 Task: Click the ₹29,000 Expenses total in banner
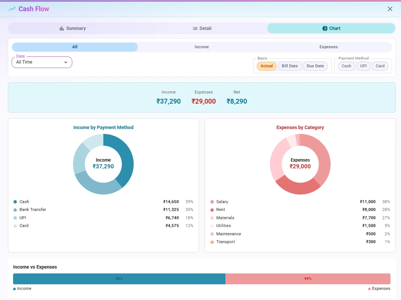(204, 101)
